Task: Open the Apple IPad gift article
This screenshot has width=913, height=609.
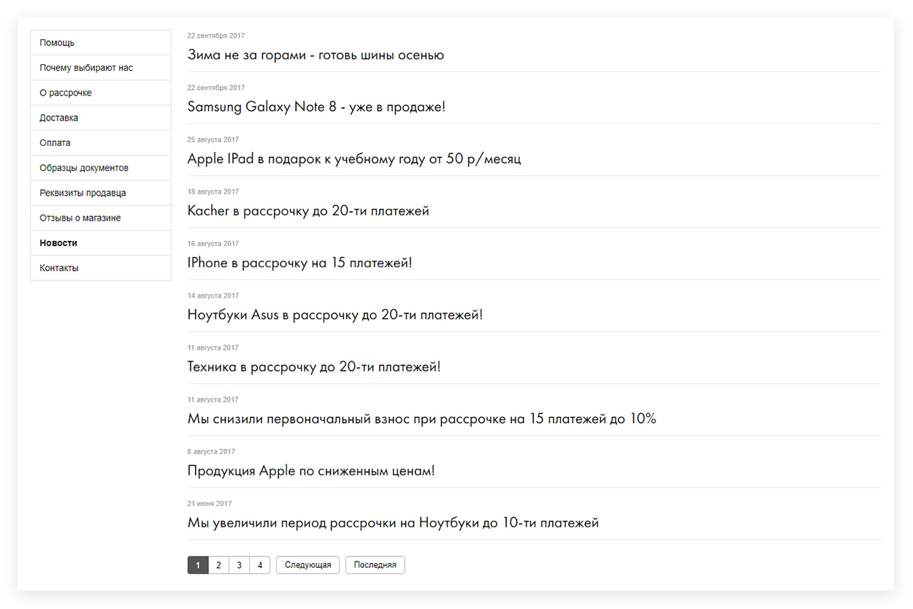Action: click(354, 158)
